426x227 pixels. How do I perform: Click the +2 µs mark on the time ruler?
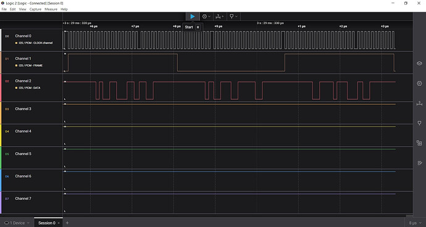[x=343, y=27]
